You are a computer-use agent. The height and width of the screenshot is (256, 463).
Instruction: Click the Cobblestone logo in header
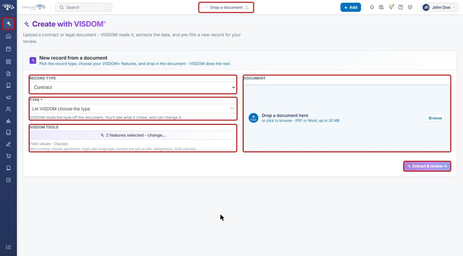(x=34, y=7)
